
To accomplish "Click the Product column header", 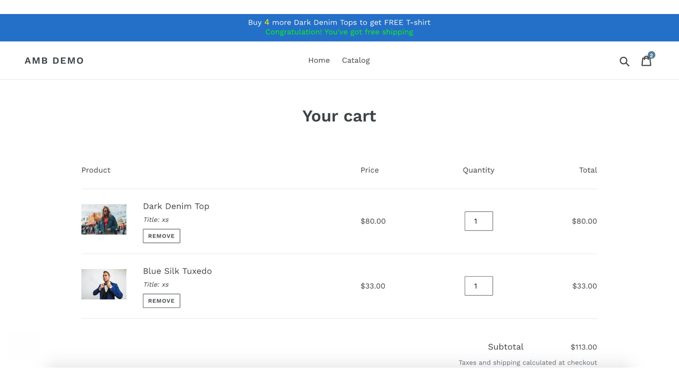I will tap(96, 170).
